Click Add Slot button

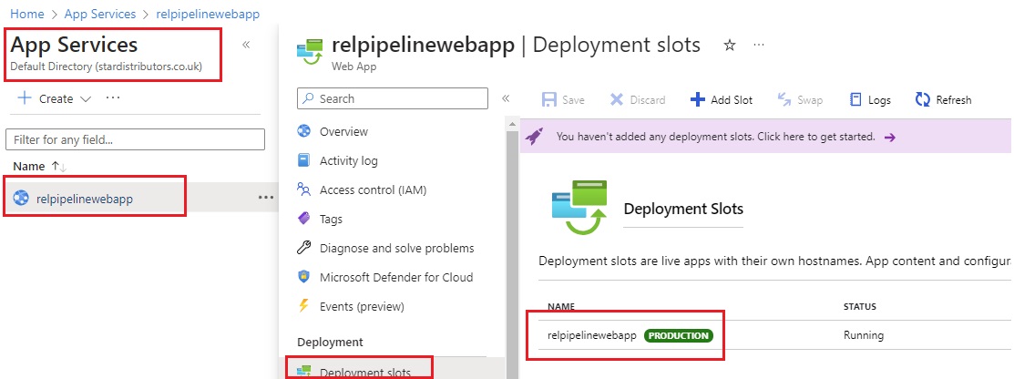click(x=721, y=99)
